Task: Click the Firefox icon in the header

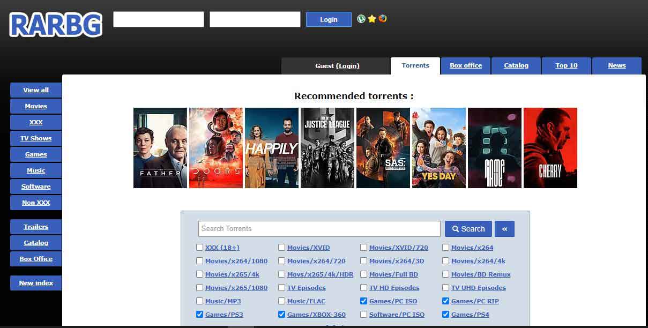Action: 382,19
